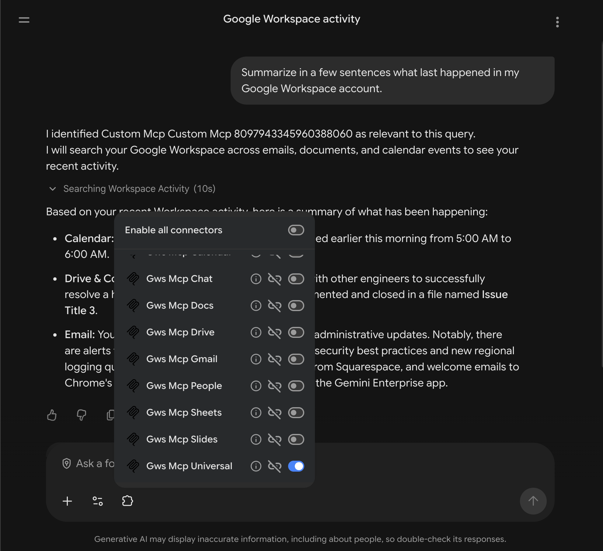Click the Gws Mcp Slides connector logo
Screen dimensions: 603x551
(133, 439)
